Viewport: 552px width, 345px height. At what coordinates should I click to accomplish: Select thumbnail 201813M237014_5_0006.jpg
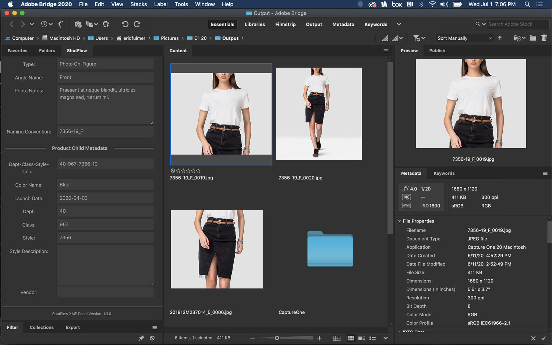tap(217, 249)
